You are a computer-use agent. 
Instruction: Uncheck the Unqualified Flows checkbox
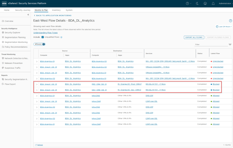43,37
